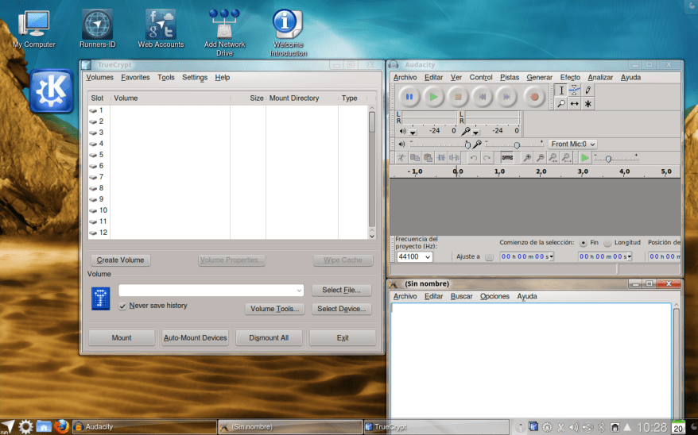
Task: Open output meter dropdown arrow
Action: [x=413, y=132]
